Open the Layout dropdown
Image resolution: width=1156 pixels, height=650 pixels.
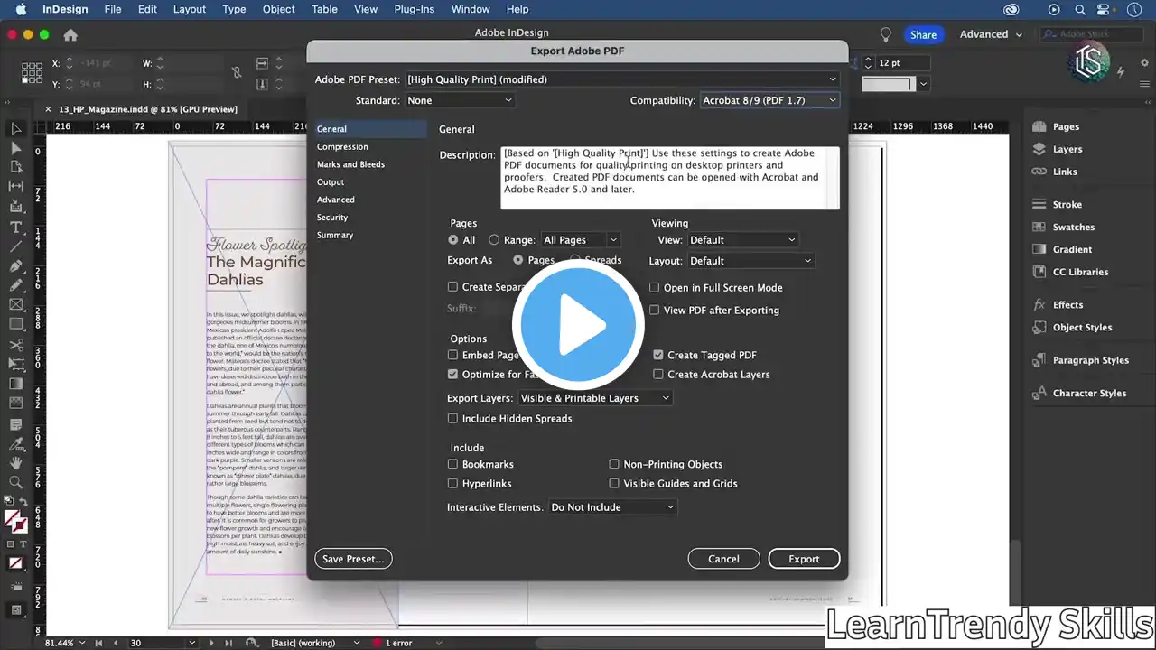[x=750, y=261]
